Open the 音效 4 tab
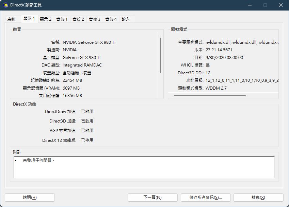Viewport: 289px width, 207px height. click(x=111, y=19)
